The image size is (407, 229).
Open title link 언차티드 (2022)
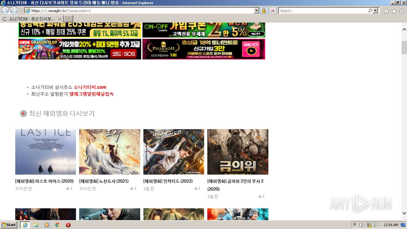point(168,181)
